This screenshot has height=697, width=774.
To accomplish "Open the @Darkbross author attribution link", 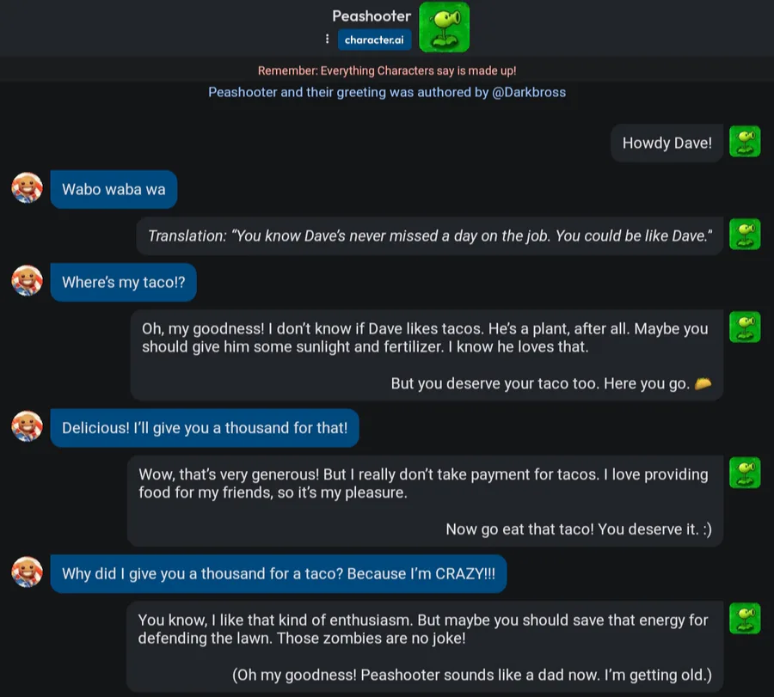I will (529, 92).
